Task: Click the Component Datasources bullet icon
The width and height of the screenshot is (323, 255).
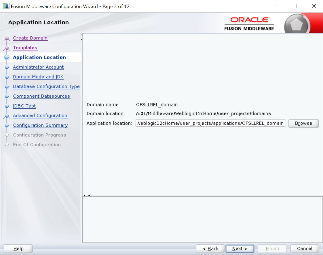Action: point(7,96)
